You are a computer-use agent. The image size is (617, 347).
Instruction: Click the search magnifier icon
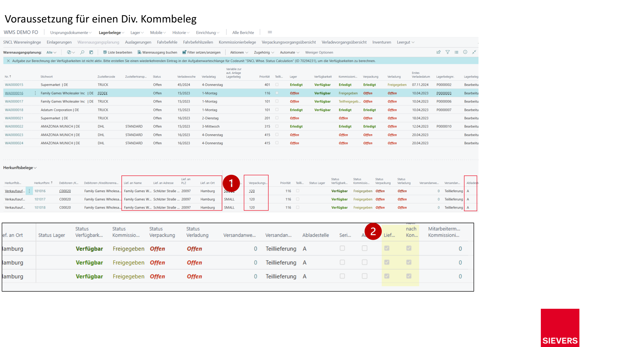82,52
